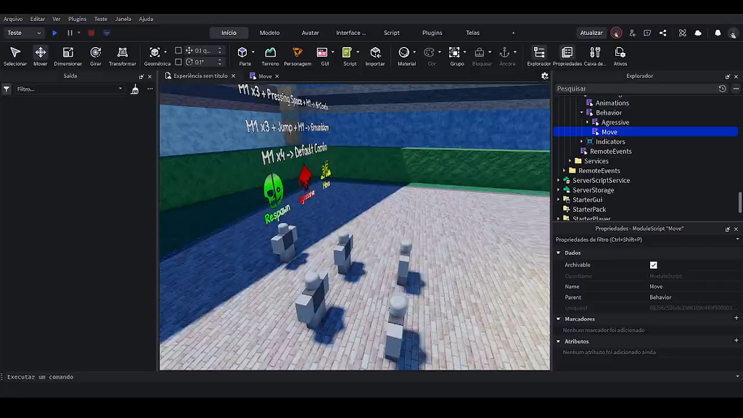743x418 pixels.
Task: Open the Editar menu
Action: point(38,19)
